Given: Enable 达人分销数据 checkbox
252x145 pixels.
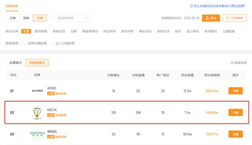Looking at the screenshot, I should click(52, 43).
